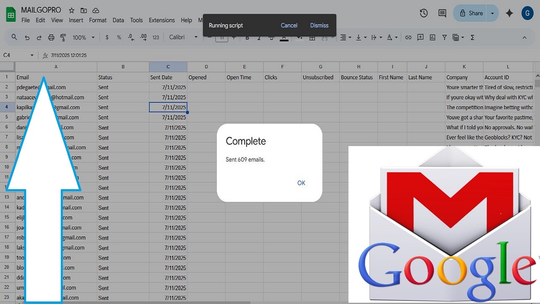Click the text color icon
This screenshot has height=304, width=540.
coord(284,38)
